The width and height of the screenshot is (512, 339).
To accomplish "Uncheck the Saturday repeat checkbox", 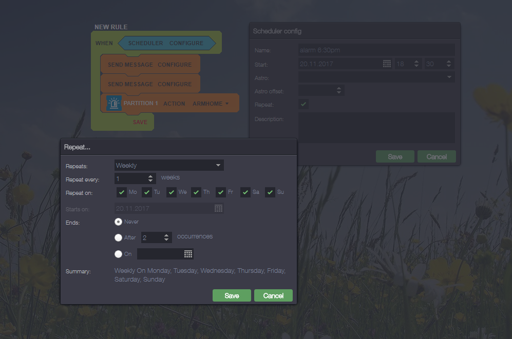I will tap(245, 192).
